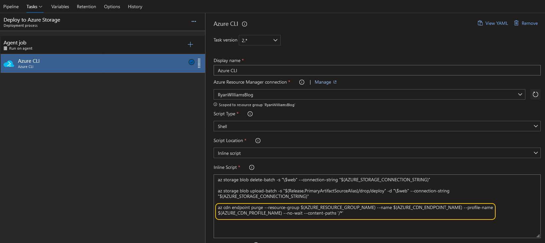Open the ellipsis menu for Deploy to Azure Storage
545x243 pixels.
point(194,22)
